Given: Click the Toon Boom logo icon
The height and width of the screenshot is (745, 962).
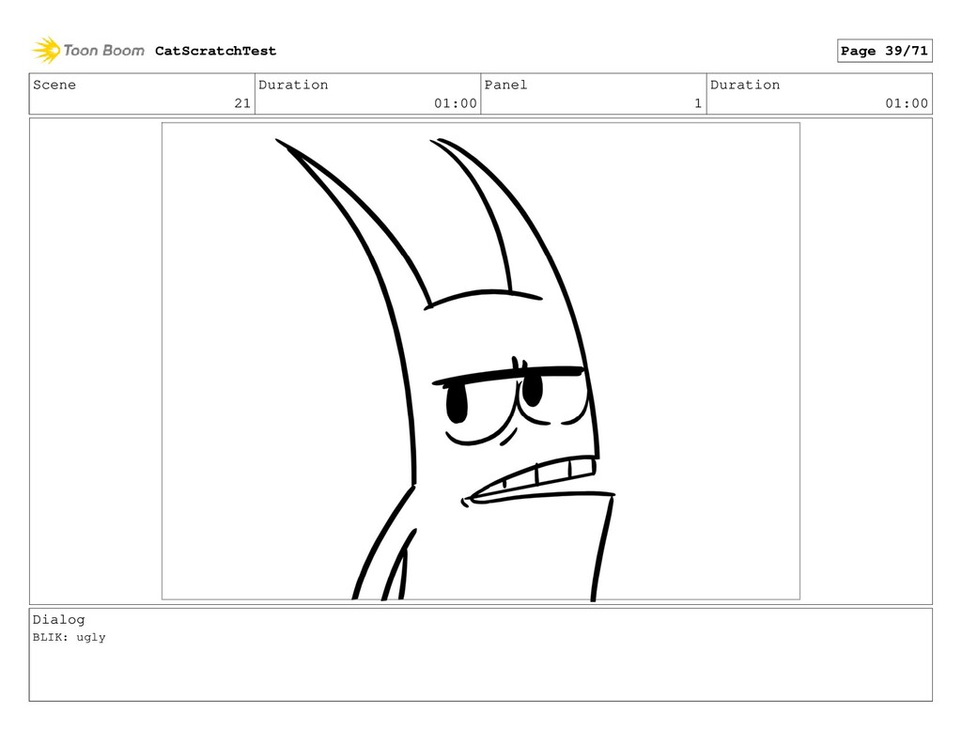Looking at the screenshot, I should click(46, 51).
